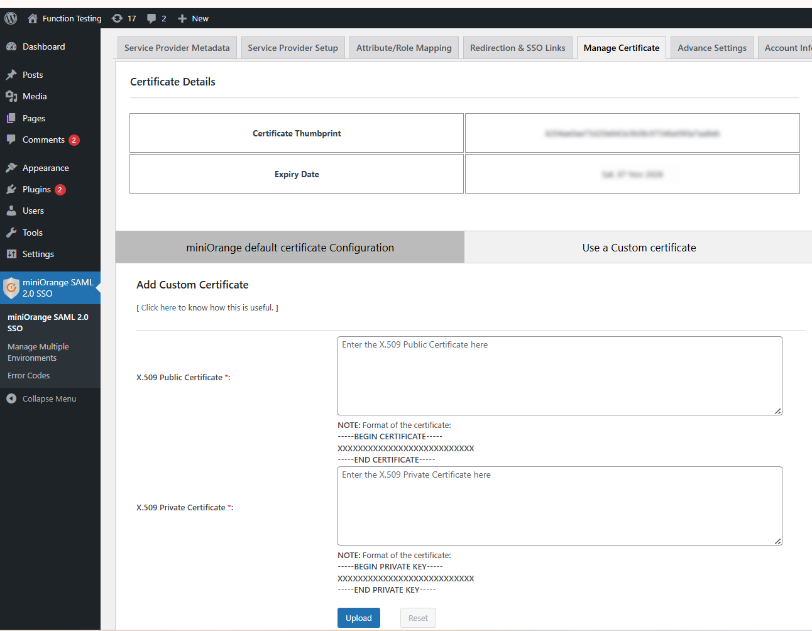Switch to Service Provider Setup tab

point(293,48)
